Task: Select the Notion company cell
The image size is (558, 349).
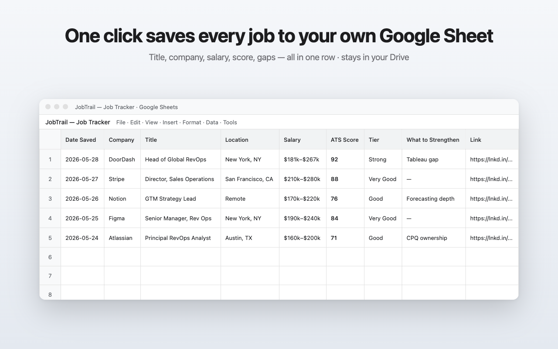Action: coord(122,198)
